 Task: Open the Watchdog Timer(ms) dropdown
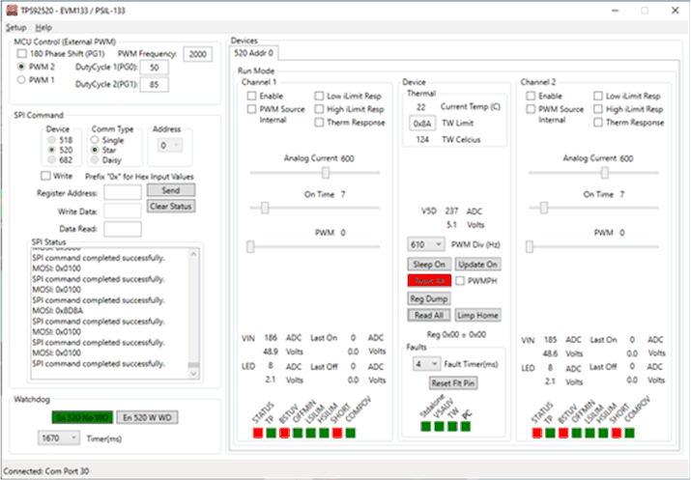[x=59, y=438]
